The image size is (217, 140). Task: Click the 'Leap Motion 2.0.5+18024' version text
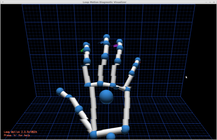tap(21, 132)
